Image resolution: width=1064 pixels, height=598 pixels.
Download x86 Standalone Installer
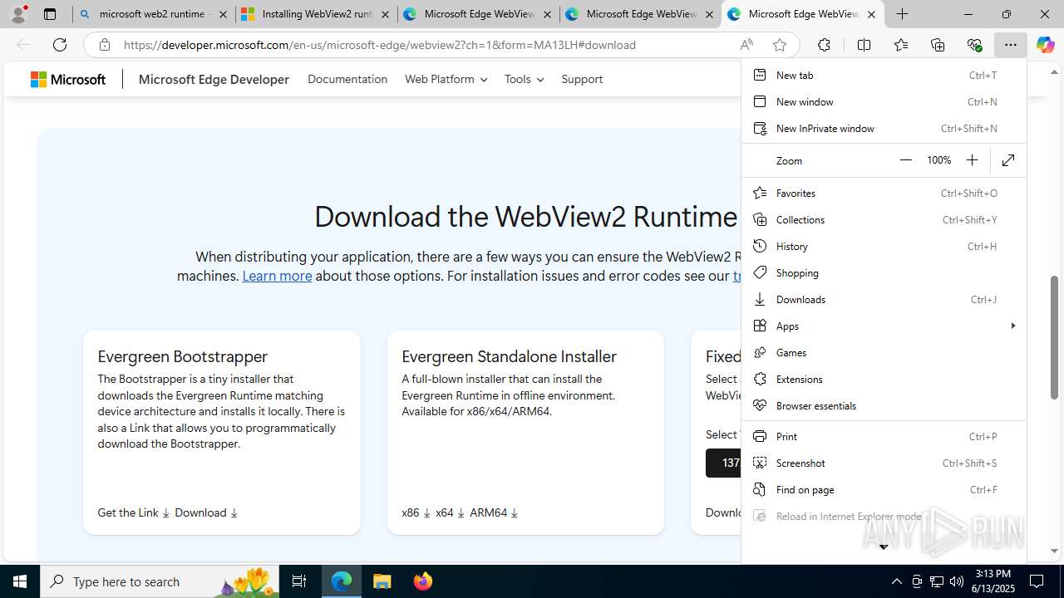416,512
